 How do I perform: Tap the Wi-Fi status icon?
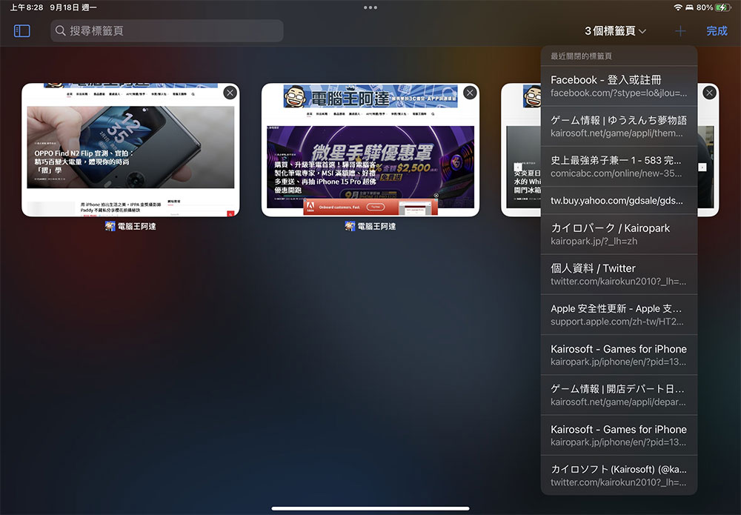(678, 7)
